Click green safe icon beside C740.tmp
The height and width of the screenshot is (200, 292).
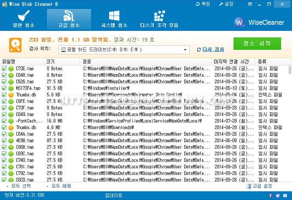coord(11,160)
